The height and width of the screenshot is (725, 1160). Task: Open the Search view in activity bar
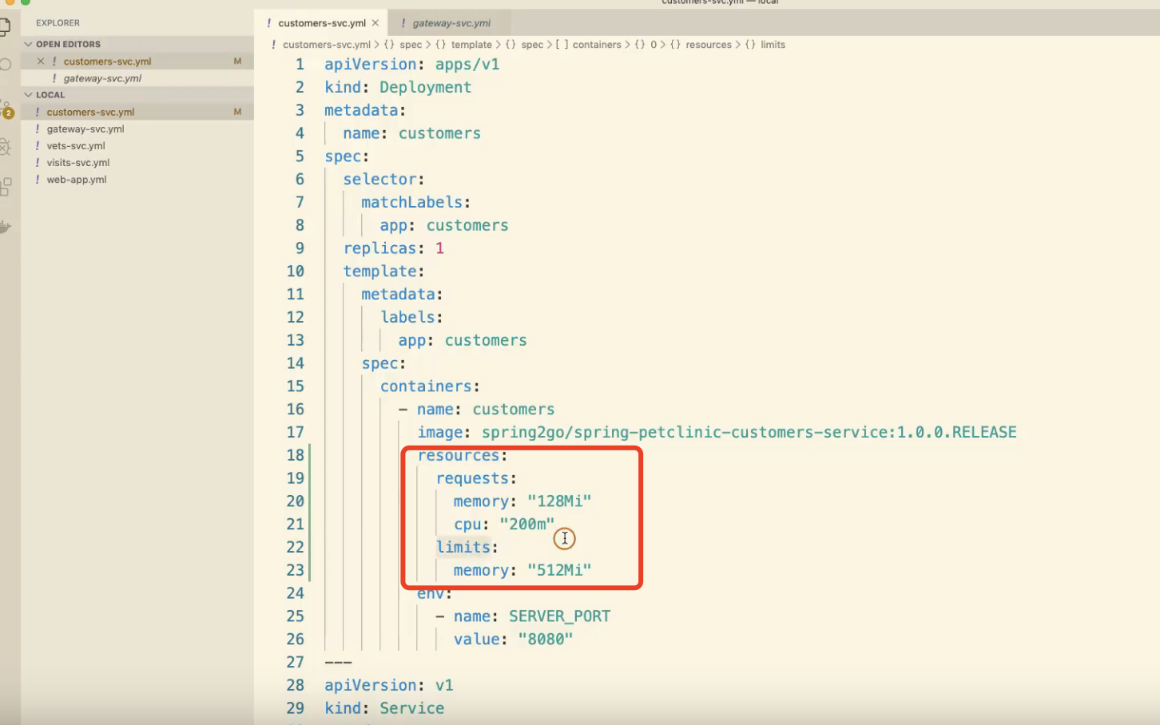[x=5, y=65]
